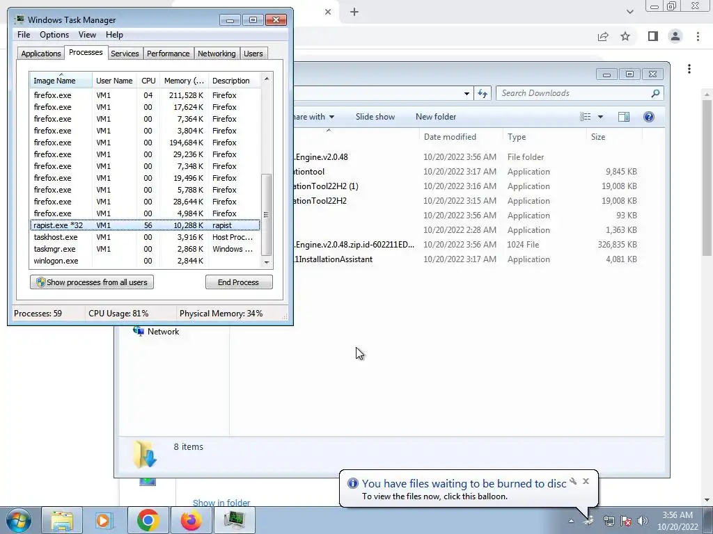Open the Task Manager Help menu
Viewport: 713px width, 534px height.
[x=114, y=35]
